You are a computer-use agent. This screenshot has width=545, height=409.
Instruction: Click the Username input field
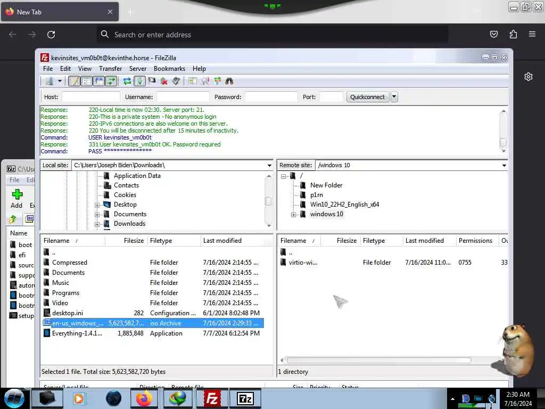tap(183, 97)
